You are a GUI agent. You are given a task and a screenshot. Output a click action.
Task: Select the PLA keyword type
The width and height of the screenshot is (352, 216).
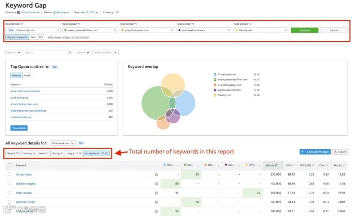(x=41, y=37)
